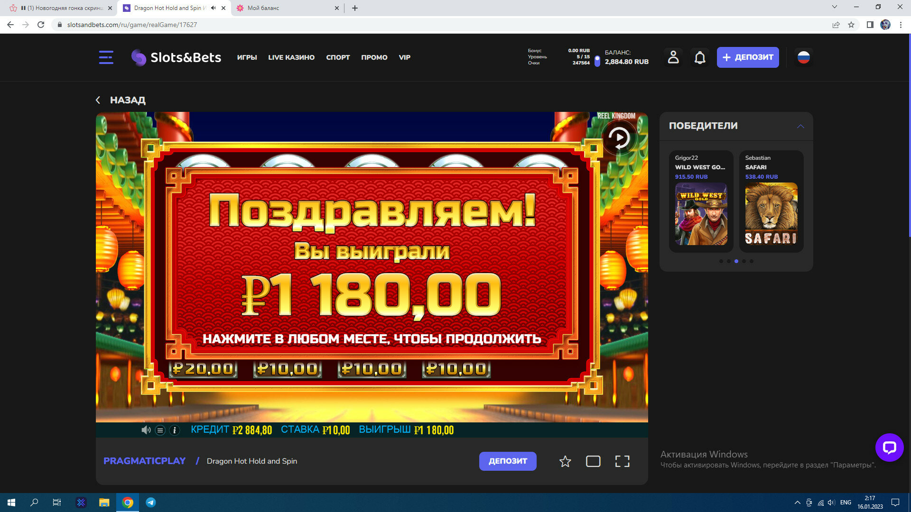
Task: Open the hamburger side menu
Action: (x=106, y=57)
